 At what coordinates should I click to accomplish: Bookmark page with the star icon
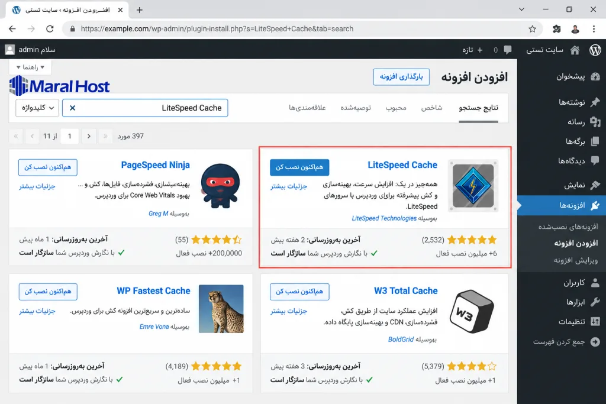point(532,28)
